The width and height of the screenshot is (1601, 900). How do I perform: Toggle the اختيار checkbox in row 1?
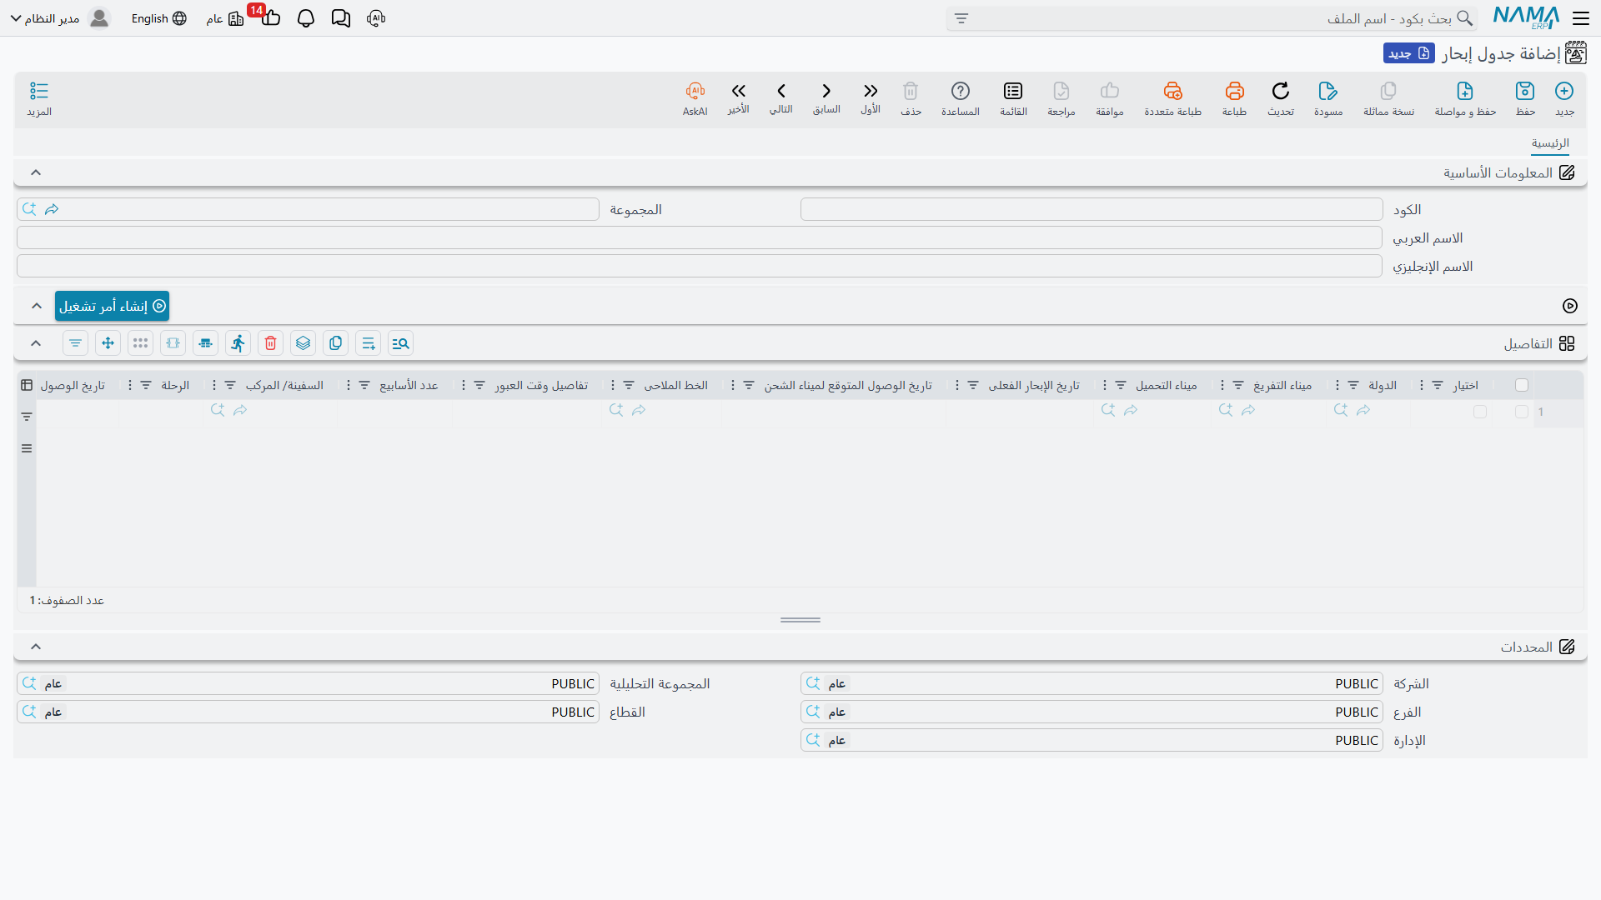1480,412
